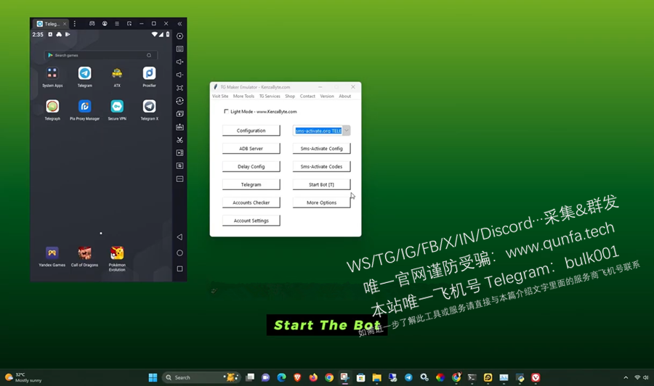
Task: Click the ADB Server button
Action: tap(251, 149)
